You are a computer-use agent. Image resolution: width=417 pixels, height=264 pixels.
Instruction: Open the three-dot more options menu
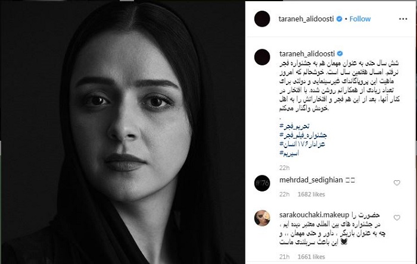[403, 19]
